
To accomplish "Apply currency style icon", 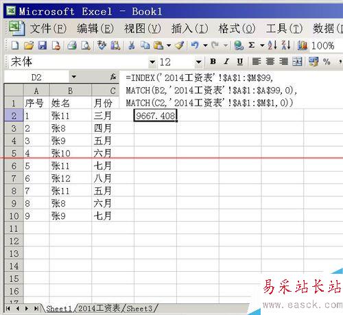I will 313,62.
